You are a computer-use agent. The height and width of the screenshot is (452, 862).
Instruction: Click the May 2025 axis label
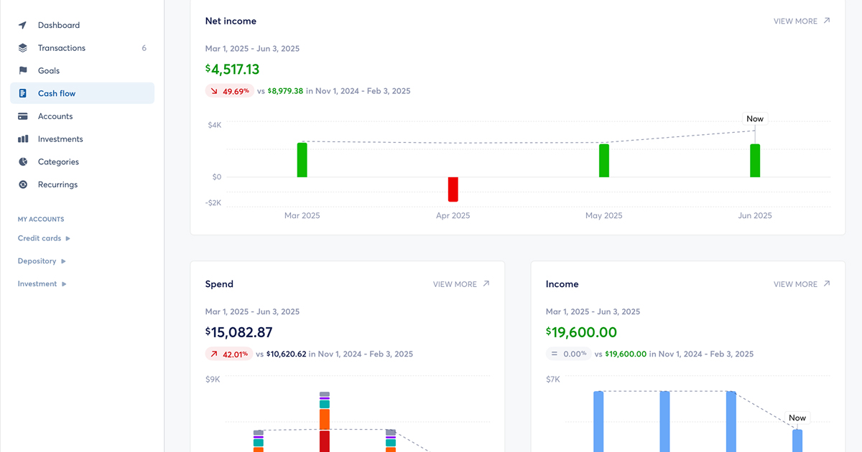click(x=604, y=215)
